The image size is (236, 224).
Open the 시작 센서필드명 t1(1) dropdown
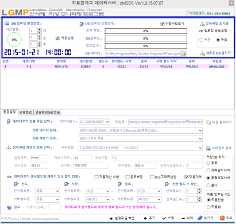coord(98,191)
